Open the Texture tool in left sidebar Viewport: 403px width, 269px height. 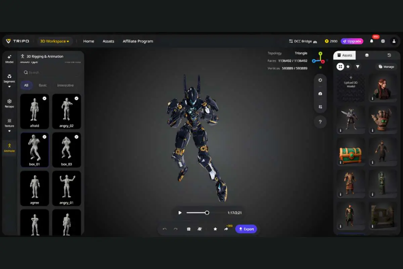click(9, 123)
